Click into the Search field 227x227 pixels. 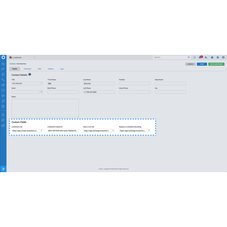point(170,58)
